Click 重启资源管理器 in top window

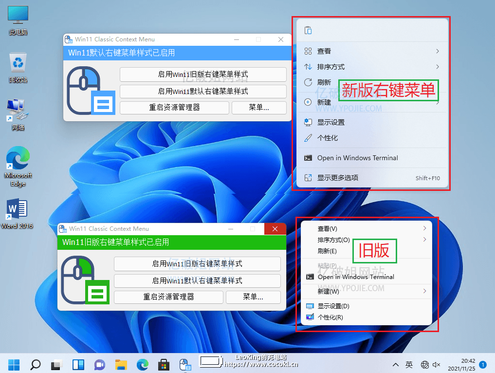pyautogui.click(x=174, y=108)
